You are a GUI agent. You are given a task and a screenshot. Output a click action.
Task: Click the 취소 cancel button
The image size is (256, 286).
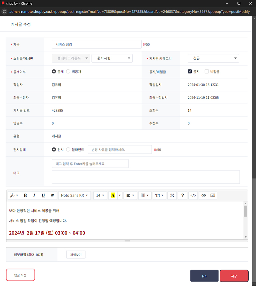[x=204, y=276]
